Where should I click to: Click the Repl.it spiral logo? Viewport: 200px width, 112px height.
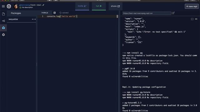9,6
